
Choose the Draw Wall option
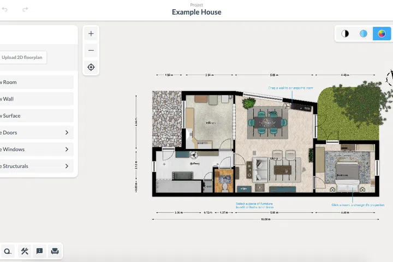coord(33,99)
